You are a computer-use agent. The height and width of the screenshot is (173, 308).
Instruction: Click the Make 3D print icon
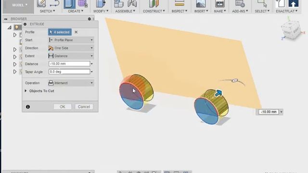tap(220, 3)
